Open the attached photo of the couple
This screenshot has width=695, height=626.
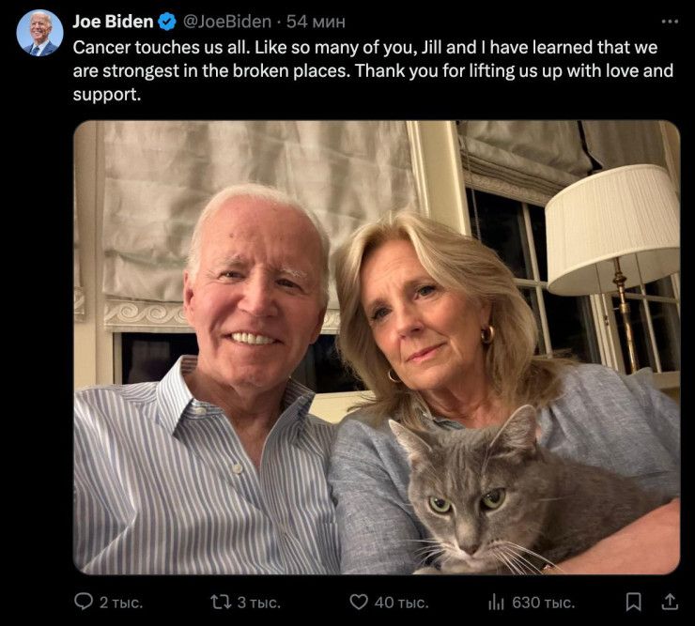376,347
